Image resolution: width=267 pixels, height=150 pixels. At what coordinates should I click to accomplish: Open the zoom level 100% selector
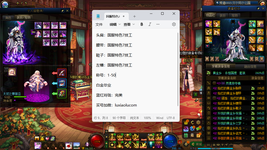(147, 118)
